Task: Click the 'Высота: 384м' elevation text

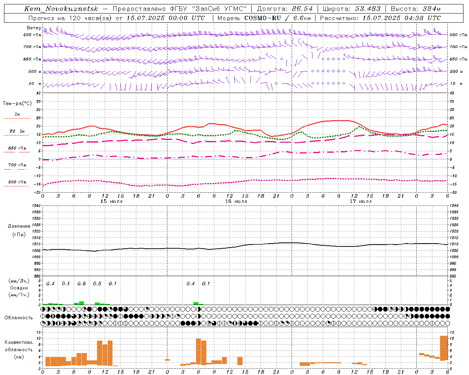Action: 416,9
